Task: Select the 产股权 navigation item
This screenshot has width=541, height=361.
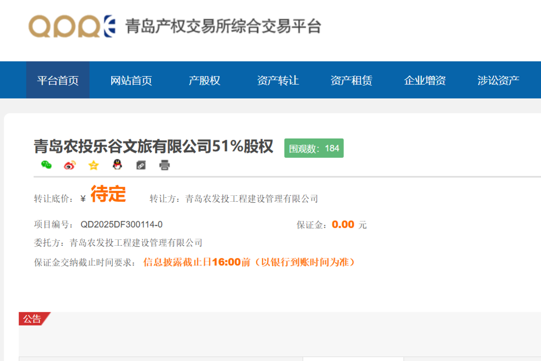Action: coord(204,80)
